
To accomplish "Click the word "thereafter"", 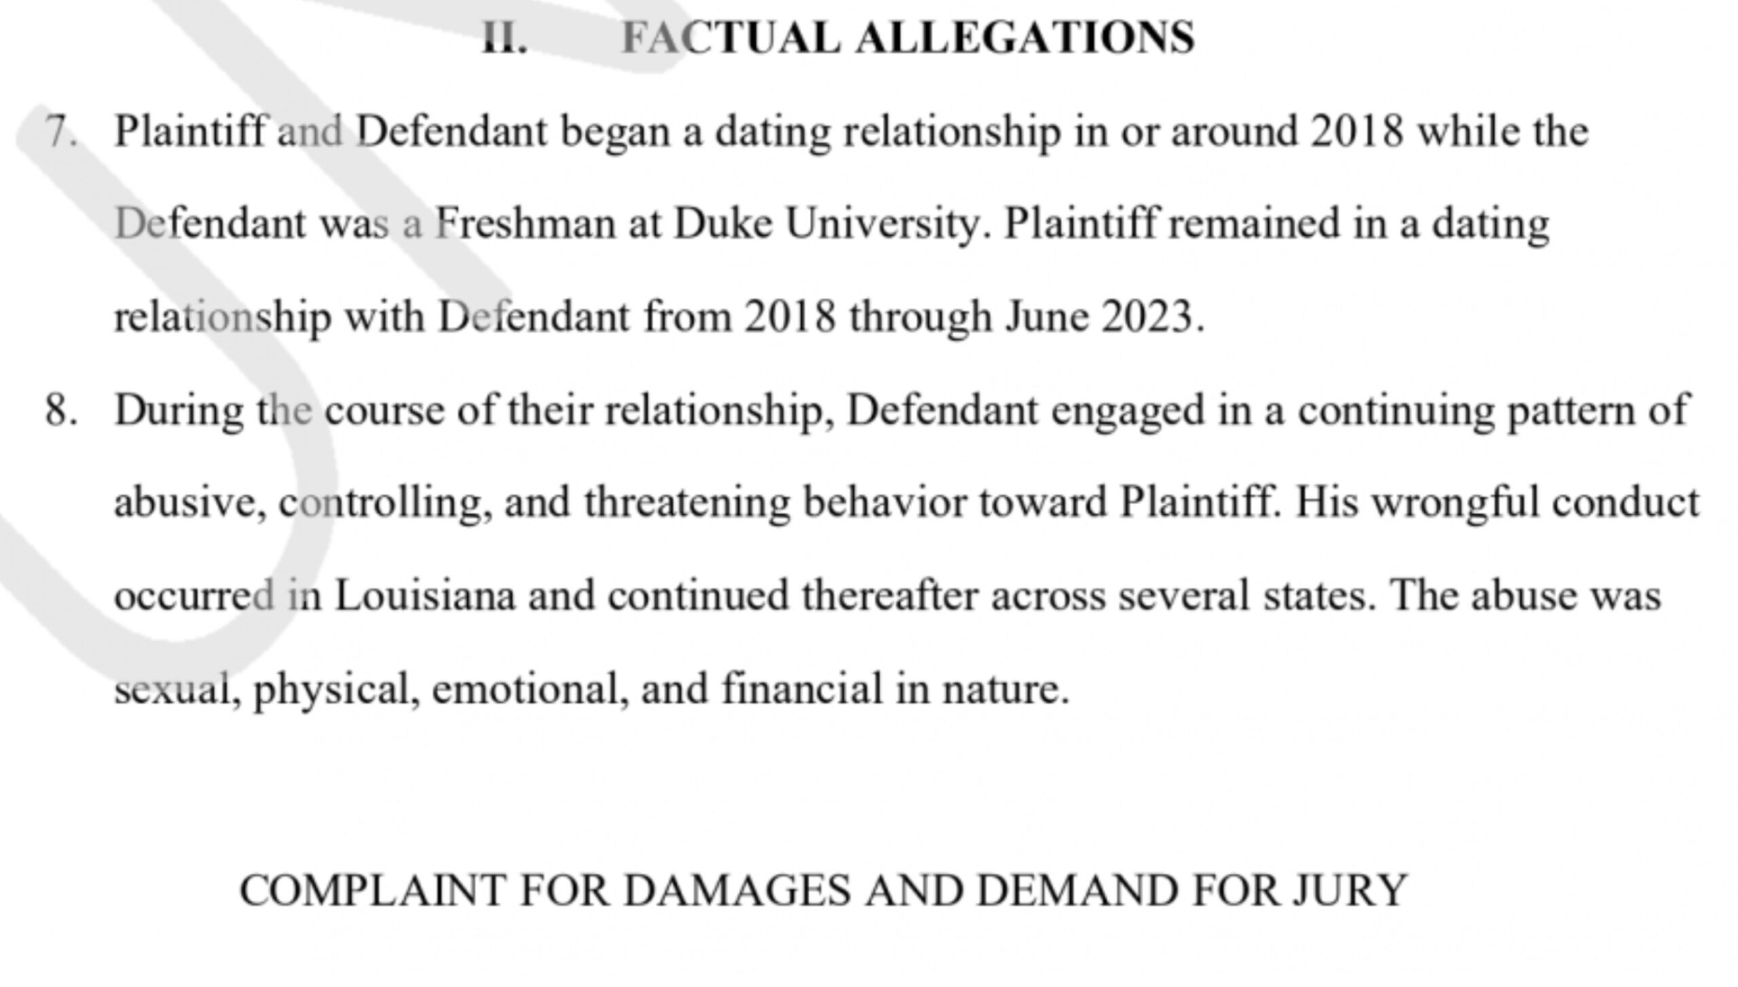I will [x=889, y=596].
